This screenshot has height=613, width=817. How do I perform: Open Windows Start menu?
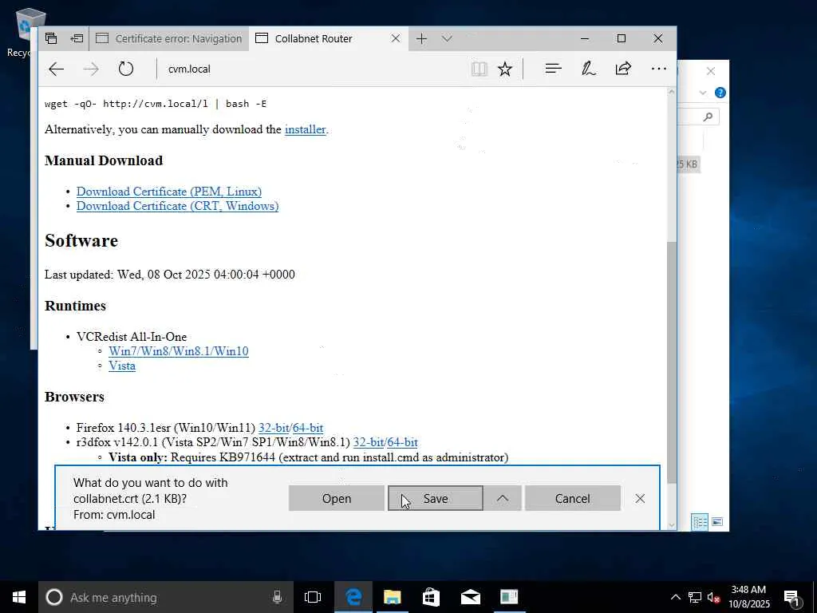click(19, 597)
